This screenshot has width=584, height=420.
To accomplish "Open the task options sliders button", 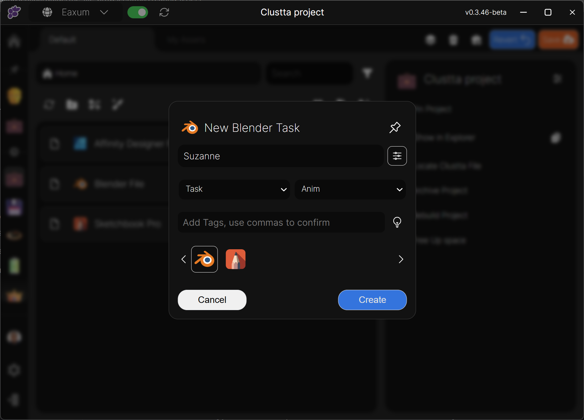I will tap(397, 156).
